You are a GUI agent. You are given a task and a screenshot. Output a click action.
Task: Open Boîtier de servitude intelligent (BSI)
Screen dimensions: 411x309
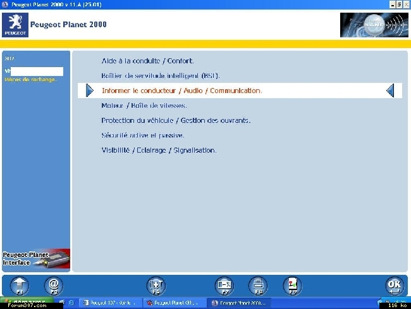[161, 75]
